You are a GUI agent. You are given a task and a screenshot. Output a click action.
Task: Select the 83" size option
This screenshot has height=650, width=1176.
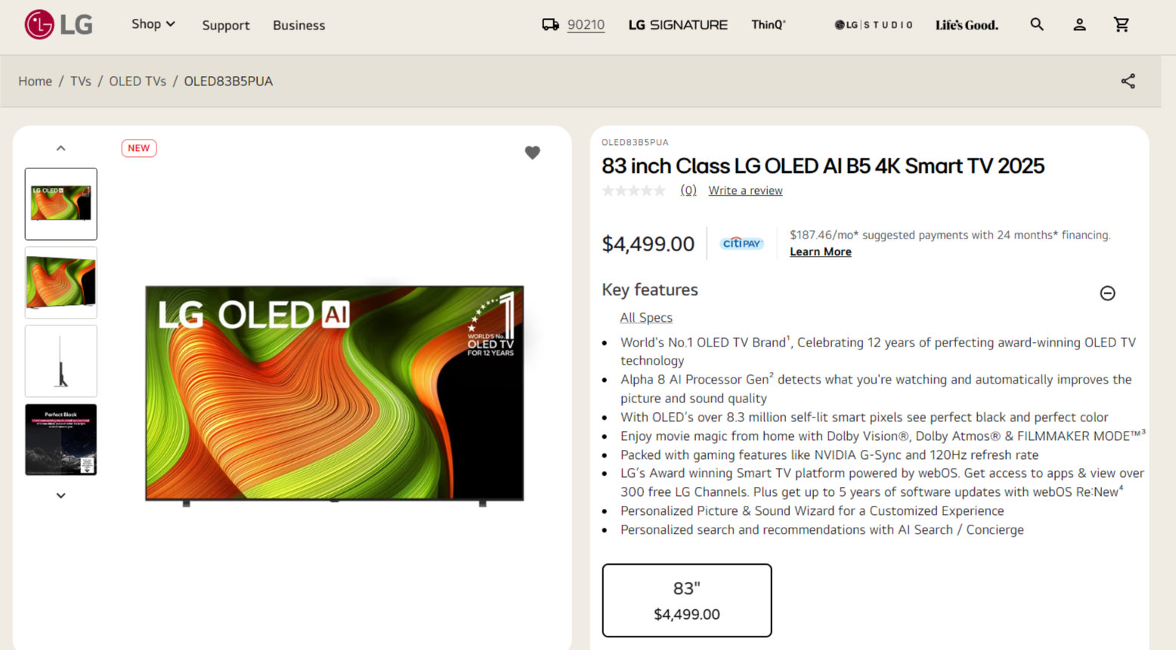coord(686,600)
